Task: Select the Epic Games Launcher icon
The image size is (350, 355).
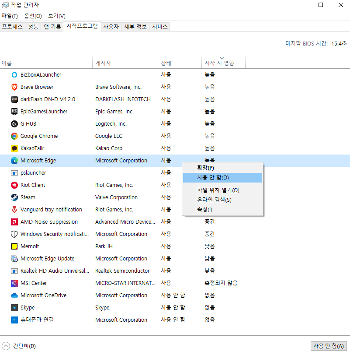Action: point(14,111)
